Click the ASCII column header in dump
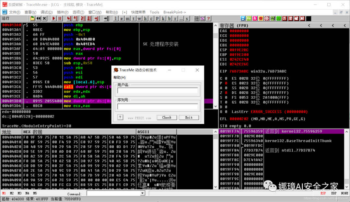The height and width of the screenshot is (202, 350). coord(157,132)
